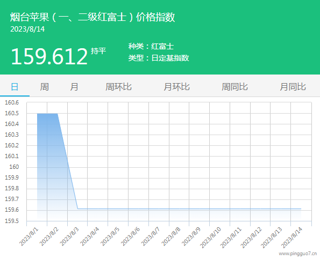
Task: Show the 周环比 week-over-week tab
Action: [118, 87]
